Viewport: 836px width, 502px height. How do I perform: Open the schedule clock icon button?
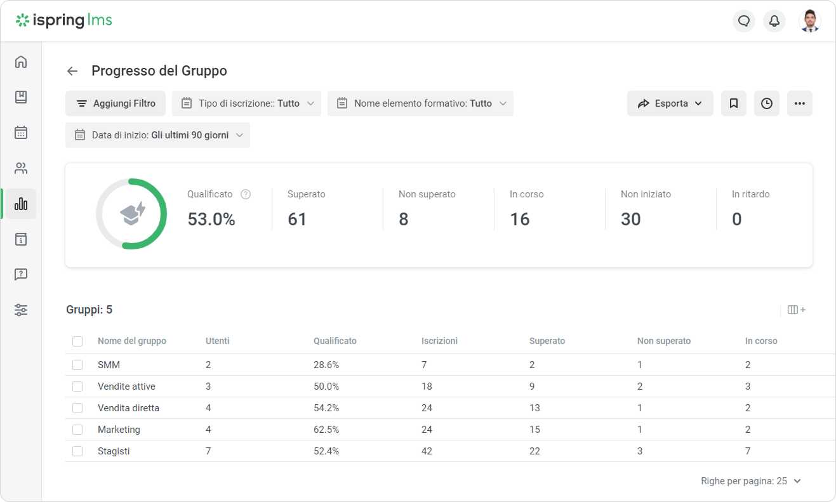pos(767,103)
